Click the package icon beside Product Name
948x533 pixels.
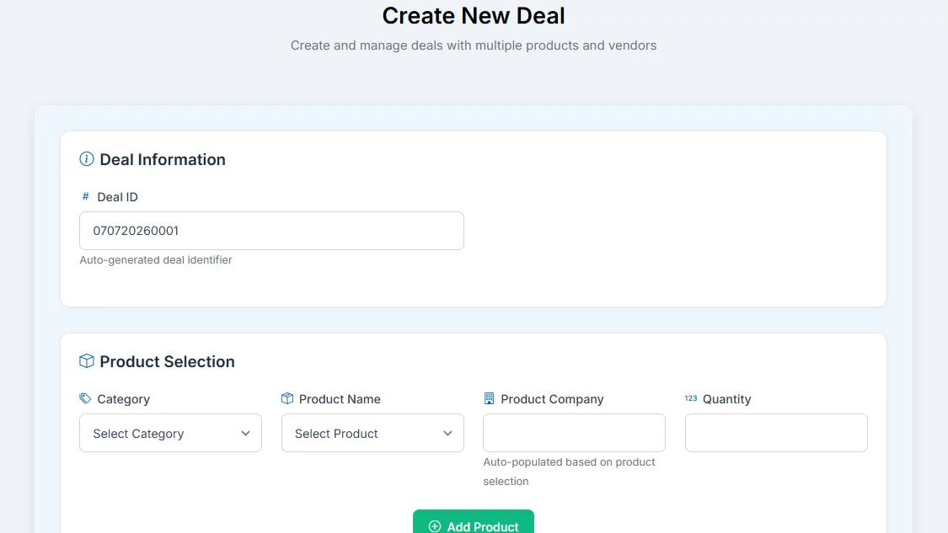pyautogui.click(x=287, y=398)
